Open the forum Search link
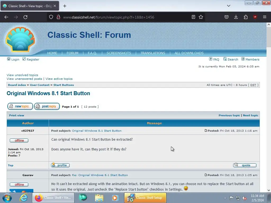This screenshot has height=203, width=271. coord(233,59)
